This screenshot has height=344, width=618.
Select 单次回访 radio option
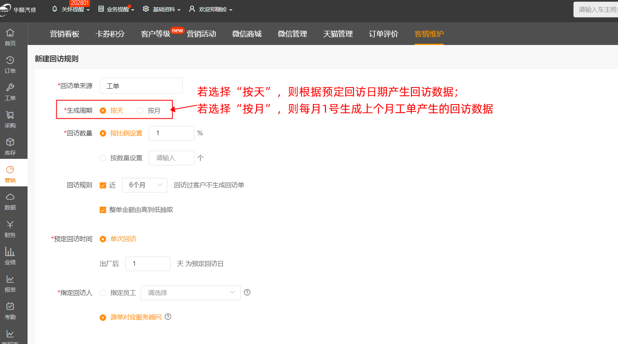point(103,239)
